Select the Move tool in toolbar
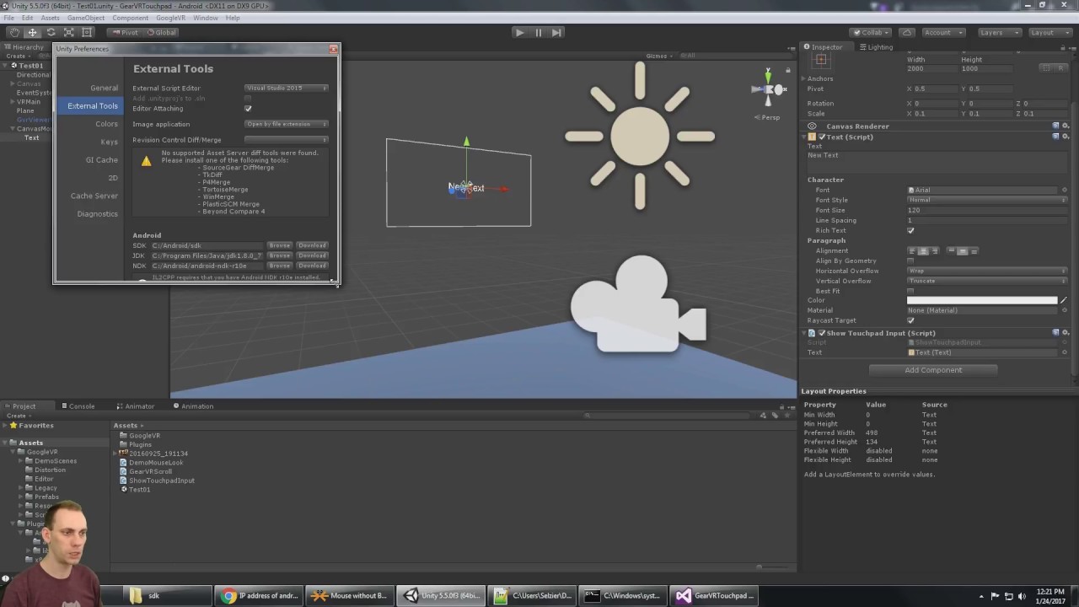This screenshot has width=1079, height=607. 32,32
